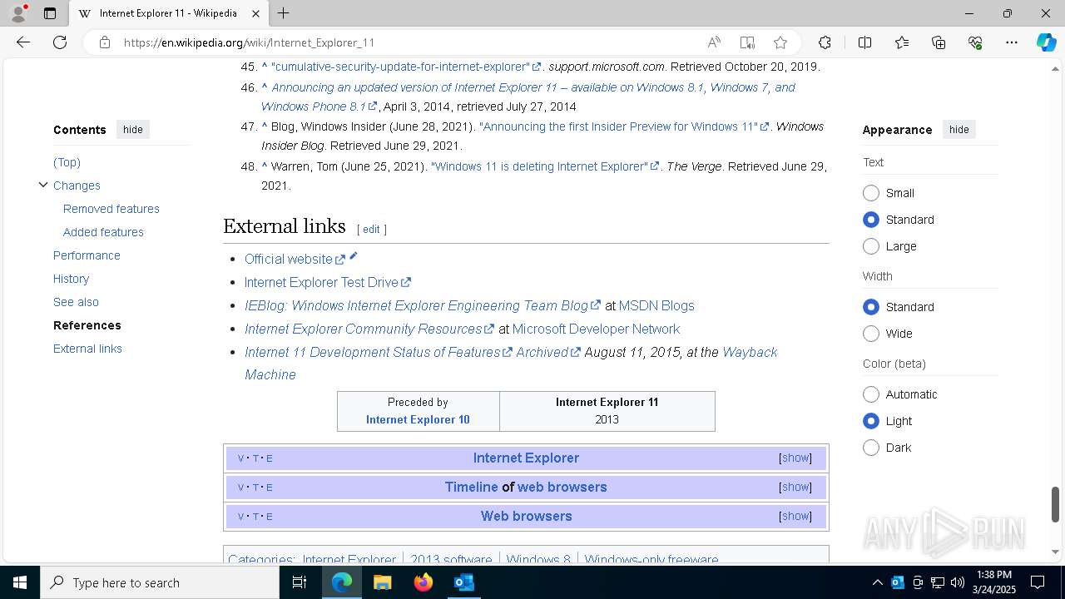Open browser Extensions puzzle icon
This screenshot has height=599, width=1065.
(825, 42)
